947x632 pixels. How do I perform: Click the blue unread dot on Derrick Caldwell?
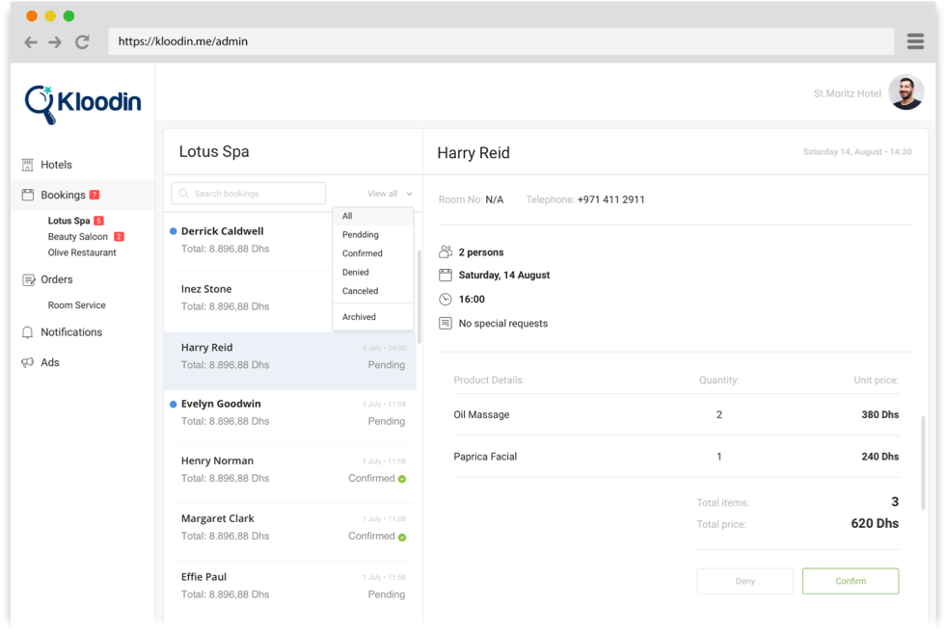(x=174, y=231)
